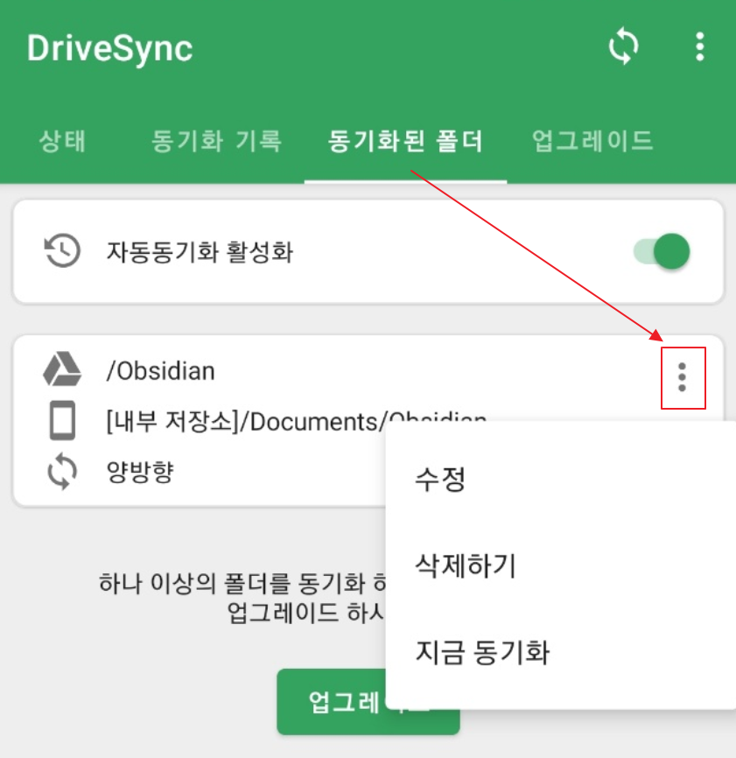Tap the sync icon in the header
Viewport: 736px width, 758px height.
(x=623, y=47)
